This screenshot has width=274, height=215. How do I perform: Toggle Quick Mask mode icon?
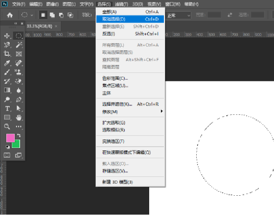point(7,155)
